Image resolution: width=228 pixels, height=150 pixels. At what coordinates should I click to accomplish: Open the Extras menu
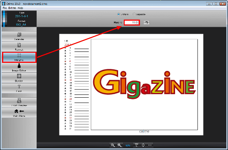[x=12, y=8]
